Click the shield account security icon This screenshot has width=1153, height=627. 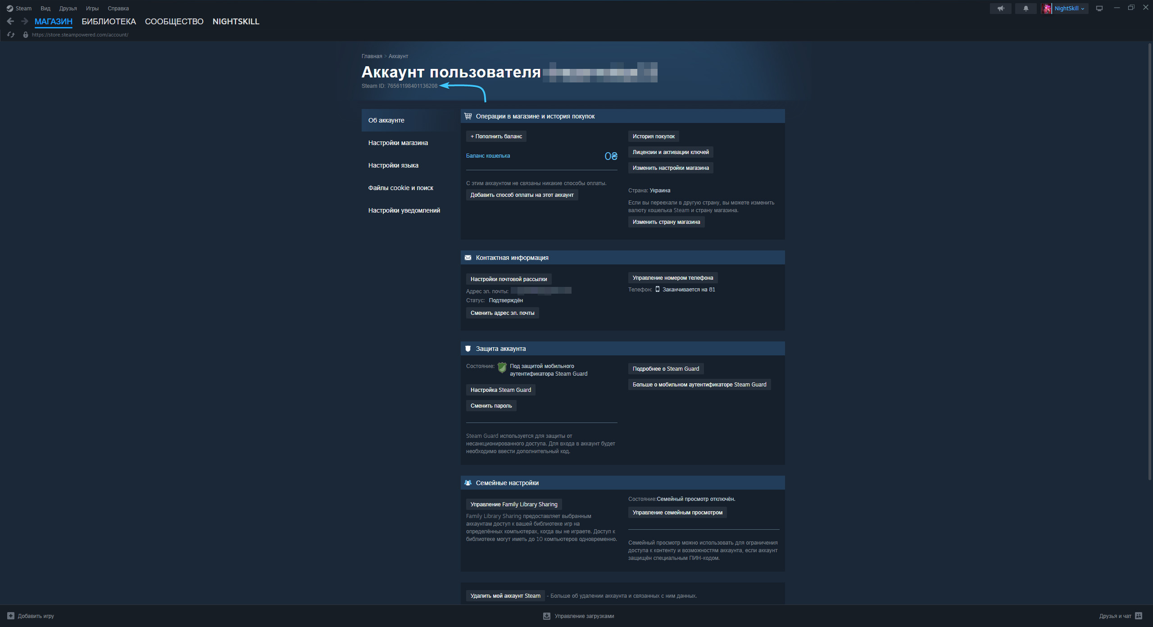[x=468, y=349]
